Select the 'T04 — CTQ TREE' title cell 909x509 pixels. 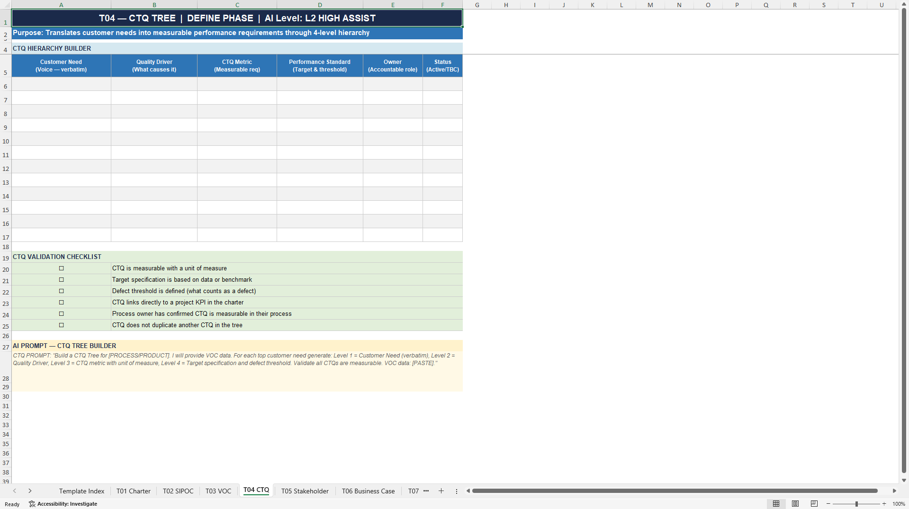(237, 18)
